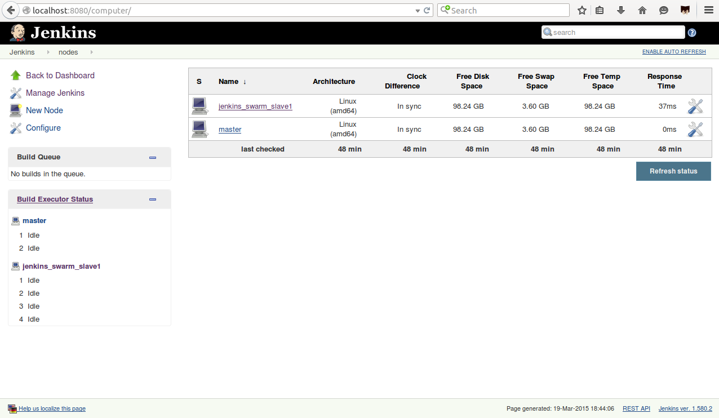This screenshot has height=418, width=719.
Task: Click the configure wrench icon for master
Action: 695,129
